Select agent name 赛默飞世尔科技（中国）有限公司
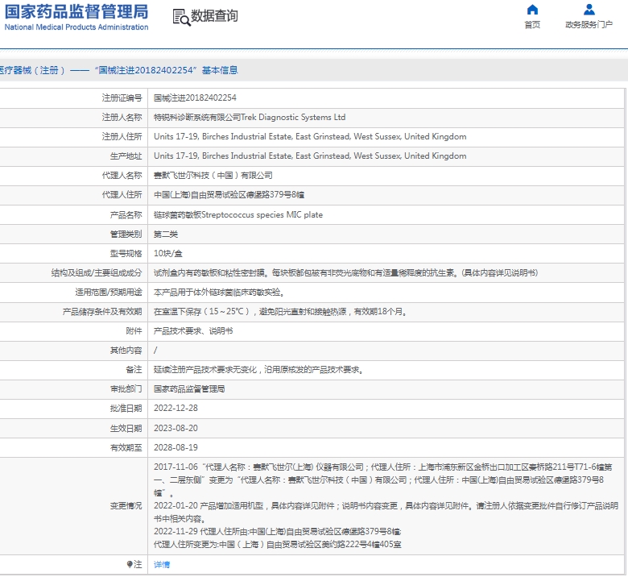 (213, 175)
